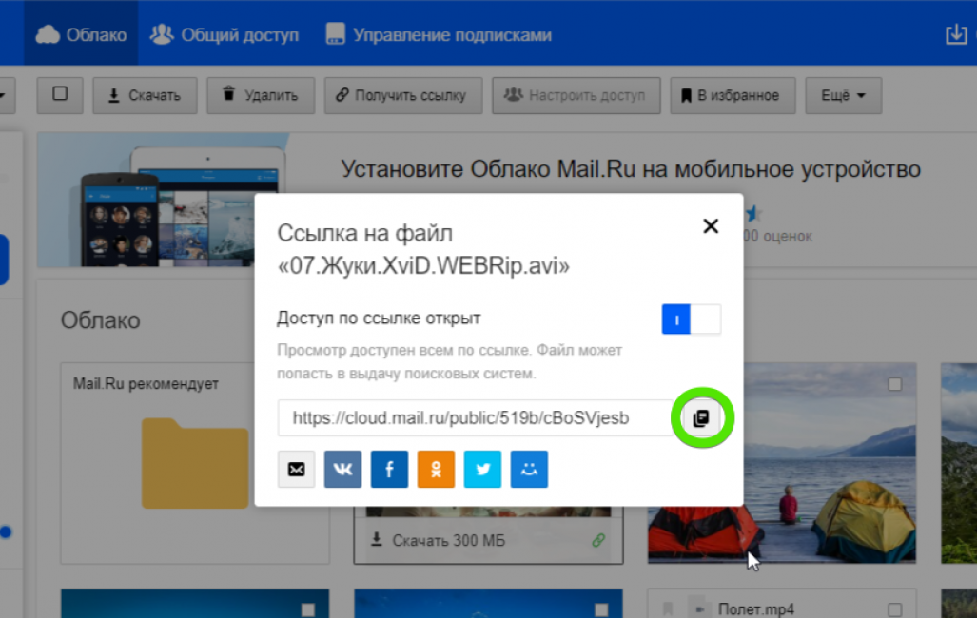This screenshot has height=618, width=977.
Task: Share the link on Twitter
Action: (x=482, y=469)
